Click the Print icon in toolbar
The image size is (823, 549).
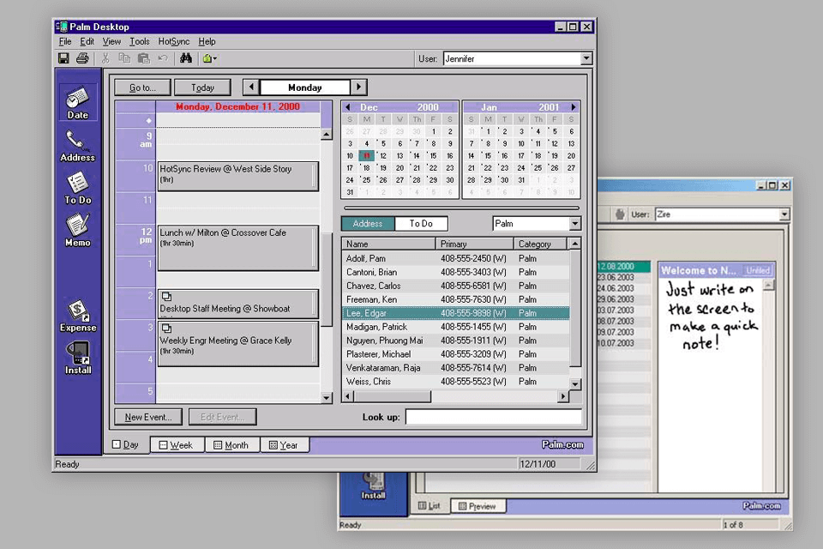[x=82, y=58]
